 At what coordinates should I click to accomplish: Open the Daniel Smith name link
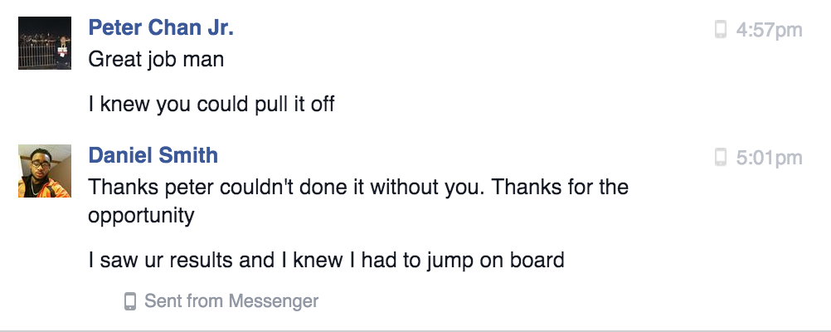(x=153, y=155)
